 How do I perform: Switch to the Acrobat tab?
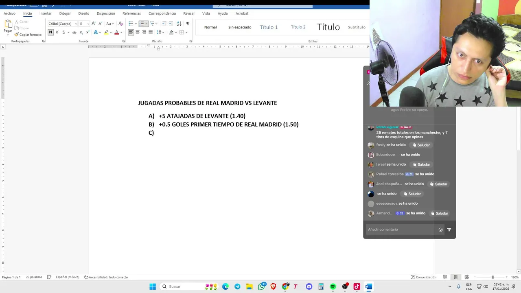coord(242,13)
